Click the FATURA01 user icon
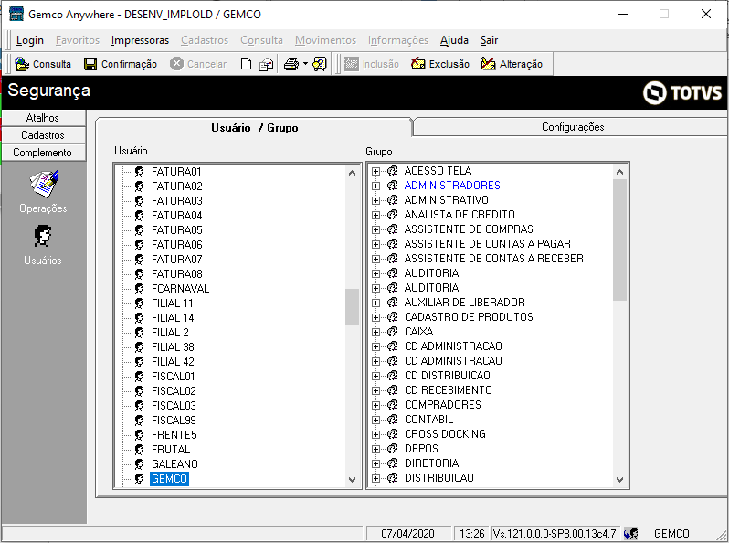Screen dimensions: 729x543 tap(139, 172)
